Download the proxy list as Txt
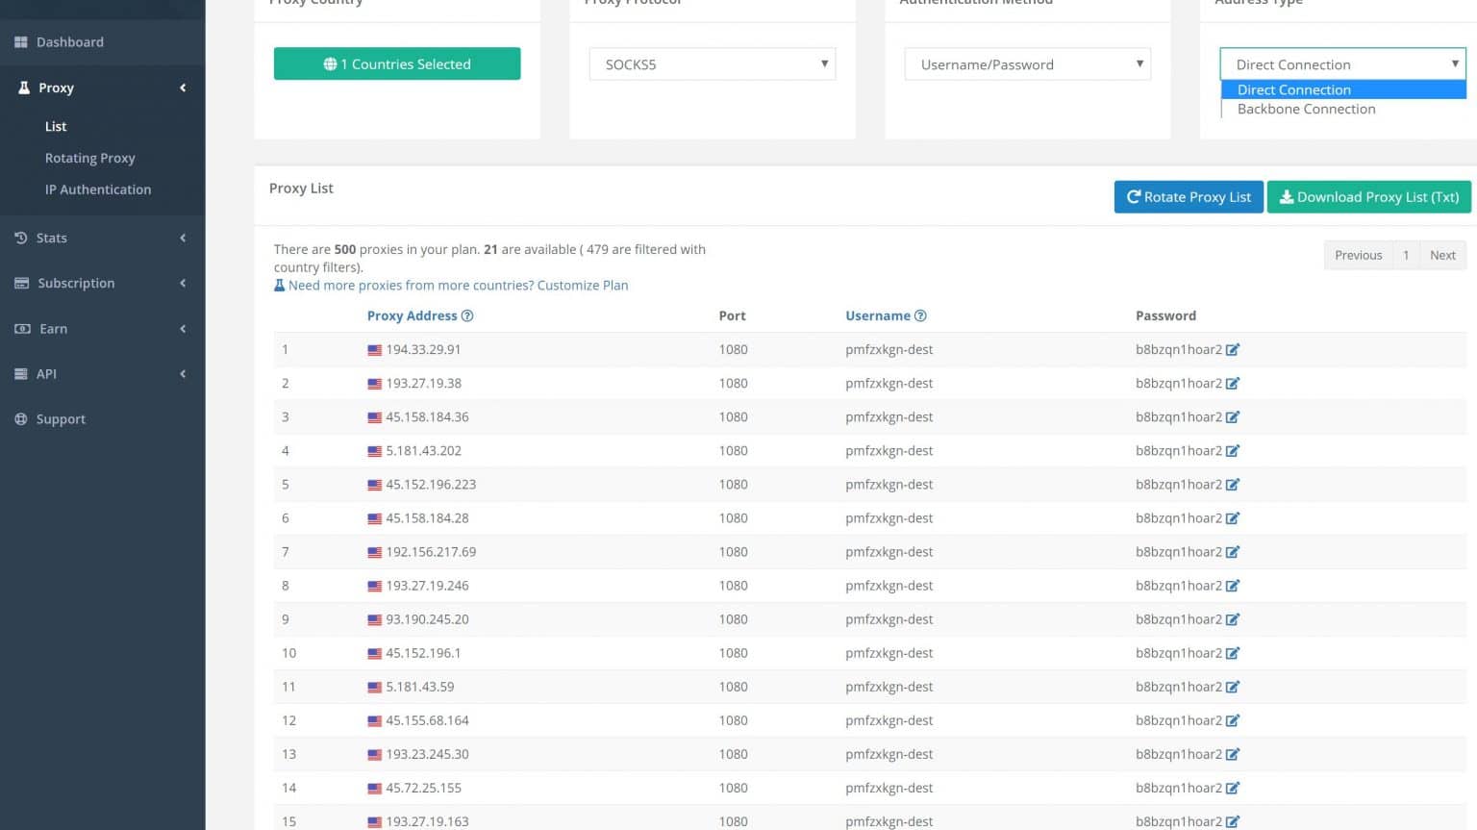Image resolution: width=1477 pixels, height=830 pixels. tap(1368, 196)
